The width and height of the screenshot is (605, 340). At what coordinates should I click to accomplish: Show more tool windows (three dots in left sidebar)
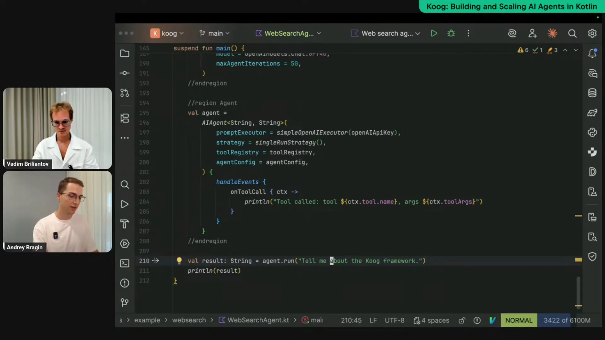(125, 138)
